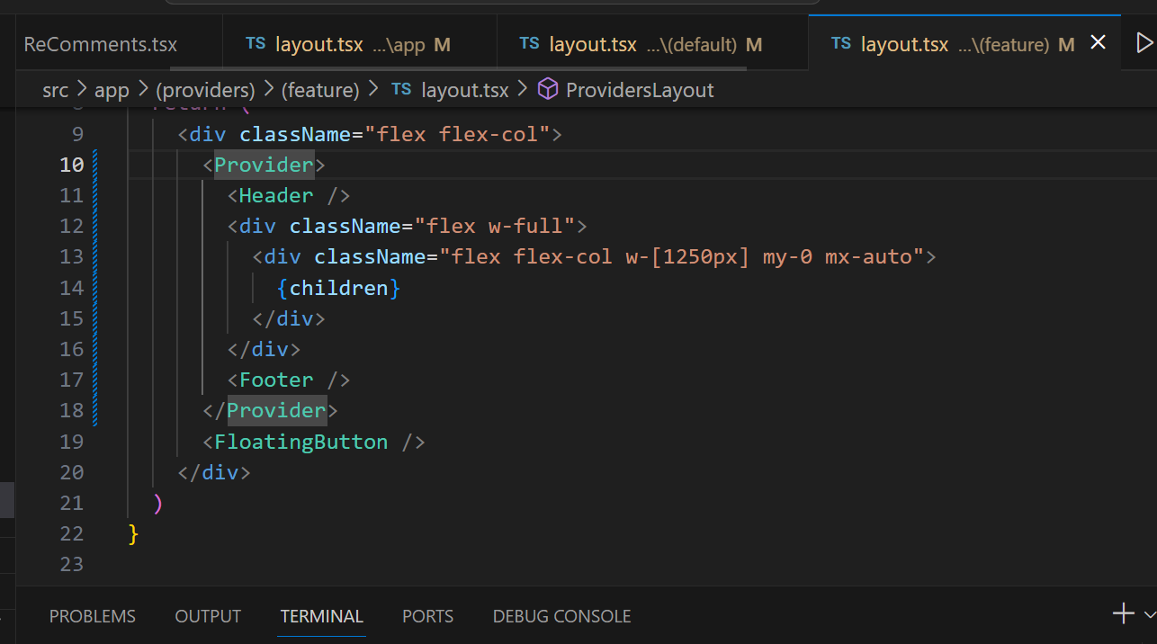1157x644 pixels.
Task: Click line number 23 in the gutter
Action: [72, 564]
